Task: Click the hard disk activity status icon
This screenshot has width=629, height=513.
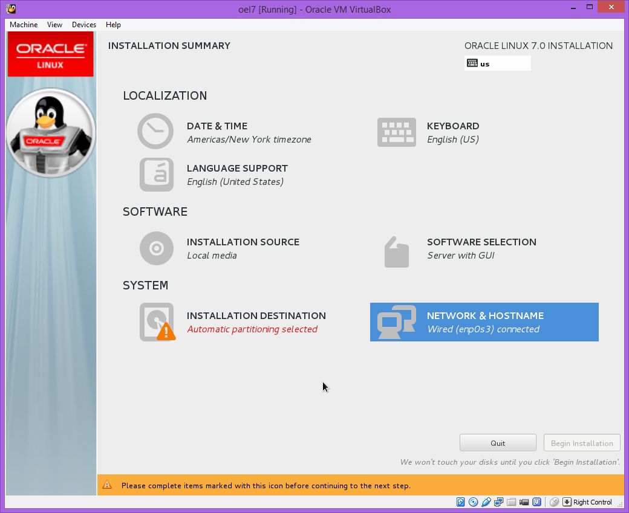Action: [x=460, y=502]
